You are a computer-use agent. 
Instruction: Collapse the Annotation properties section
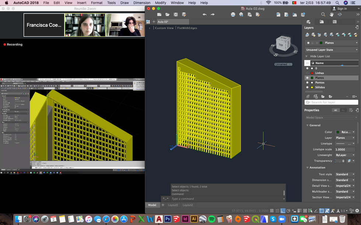coord(307,168)
